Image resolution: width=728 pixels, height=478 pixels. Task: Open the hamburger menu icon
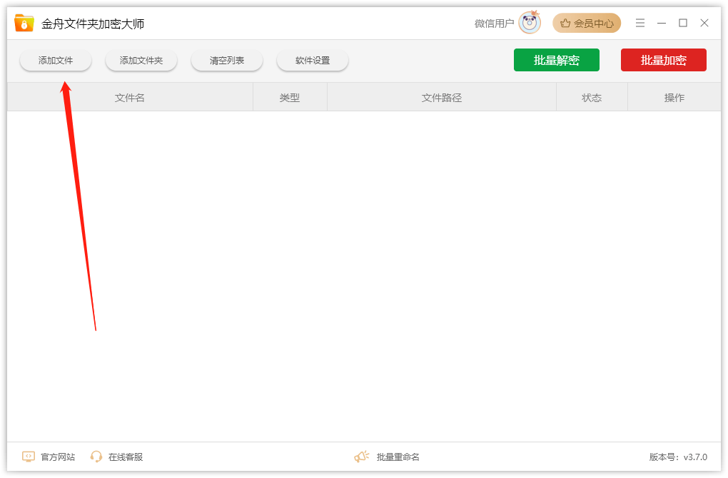click(x=640, y=24)
